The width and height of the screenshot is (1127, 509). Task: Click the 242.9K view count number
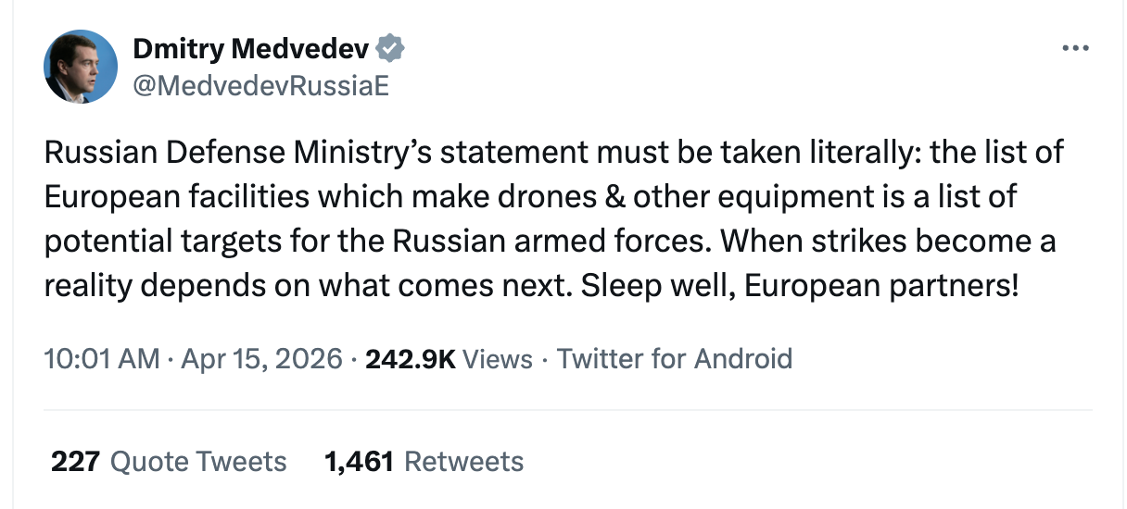pyautogui.click(x=411, y=359)
